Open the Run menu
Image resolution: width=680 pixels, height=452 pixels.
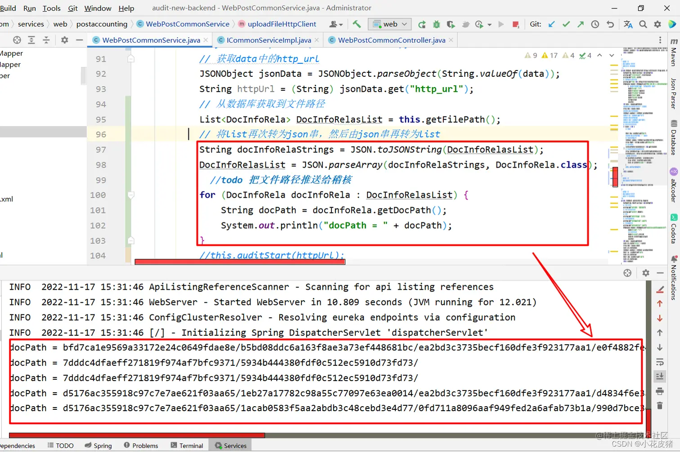click(29, 8)
